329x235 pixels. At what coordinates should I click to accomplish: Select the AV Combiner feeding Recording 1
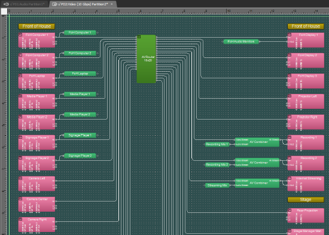click(257, 142)
